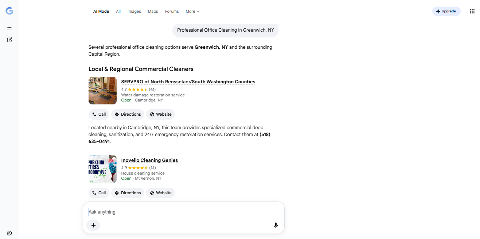
Task: Focus the Ask anything input field
Action: click(184, 212)
